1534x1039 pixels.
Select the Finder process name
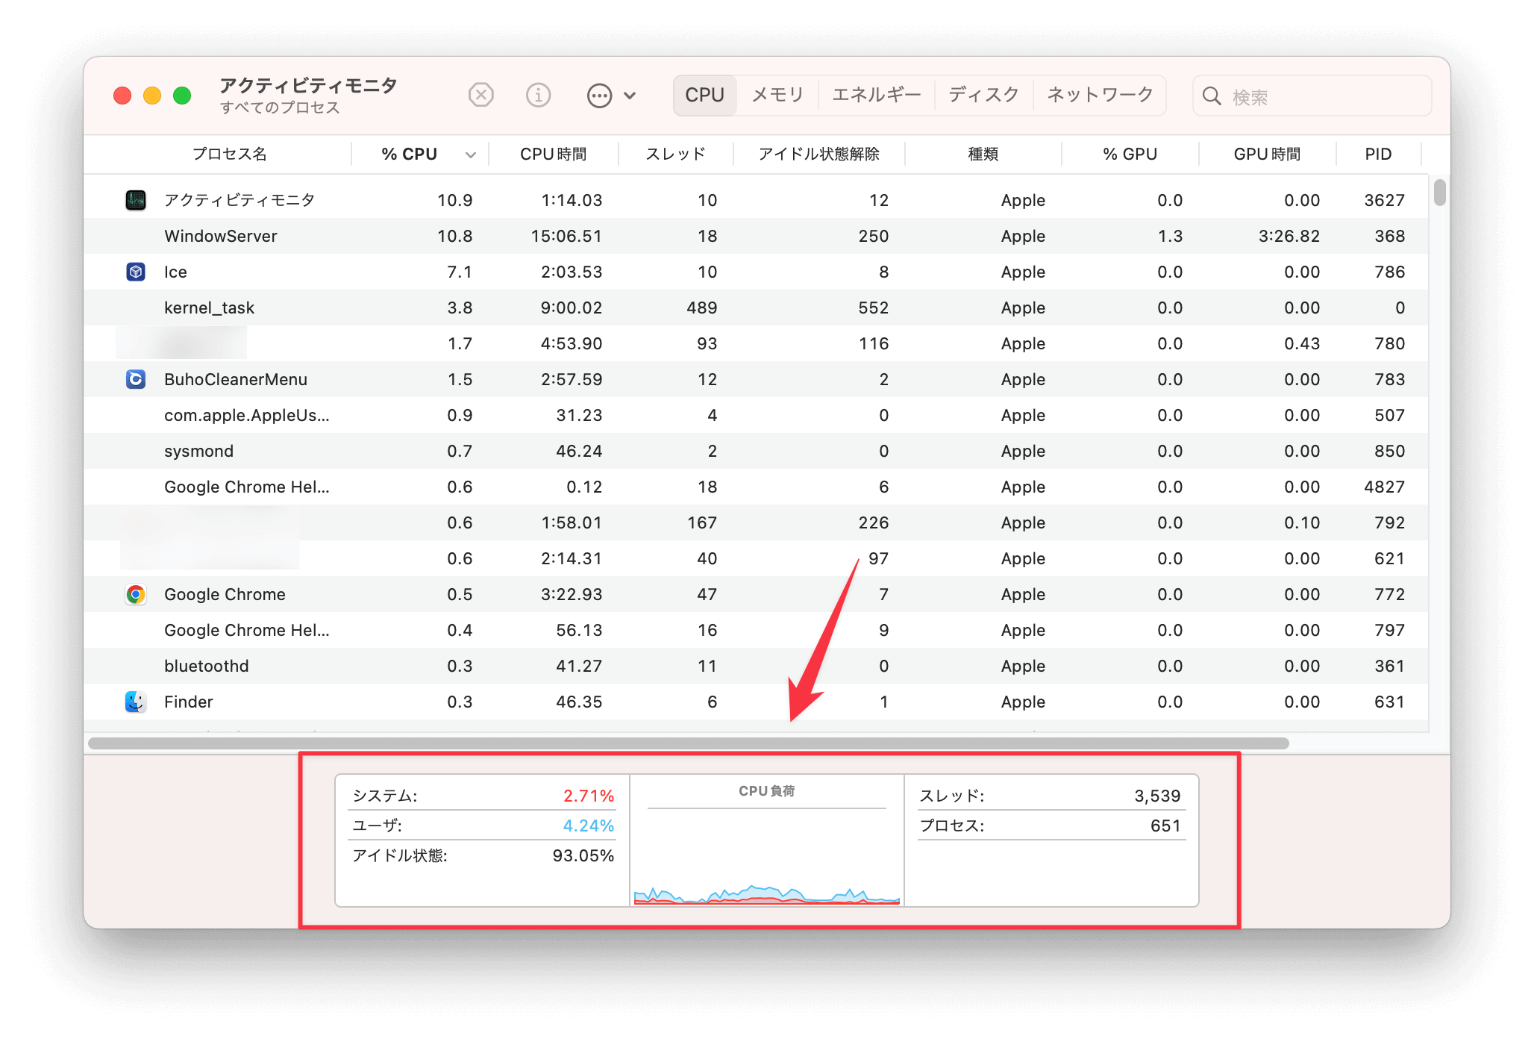(x=189, y=702)
